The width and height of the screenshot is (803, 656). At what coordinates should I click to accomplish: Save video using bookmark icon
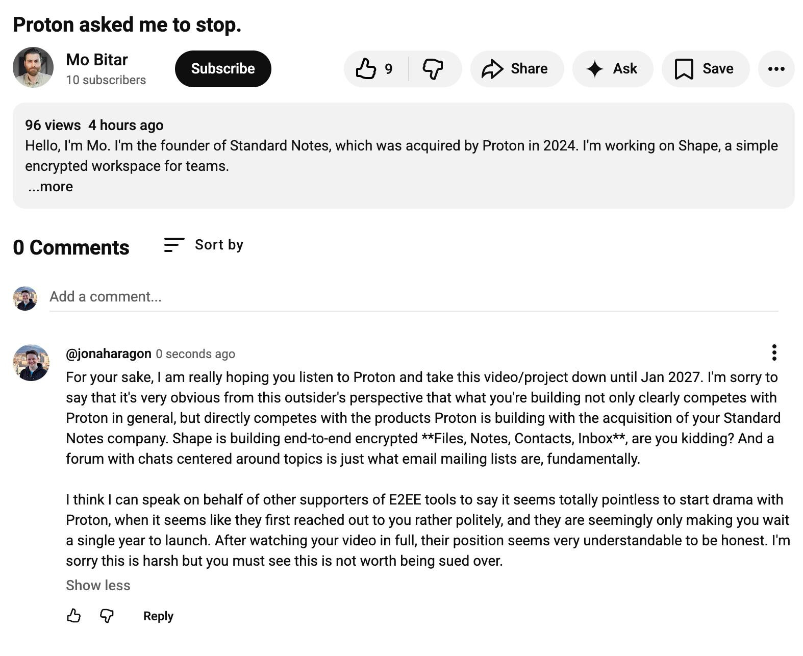[705, 69]
